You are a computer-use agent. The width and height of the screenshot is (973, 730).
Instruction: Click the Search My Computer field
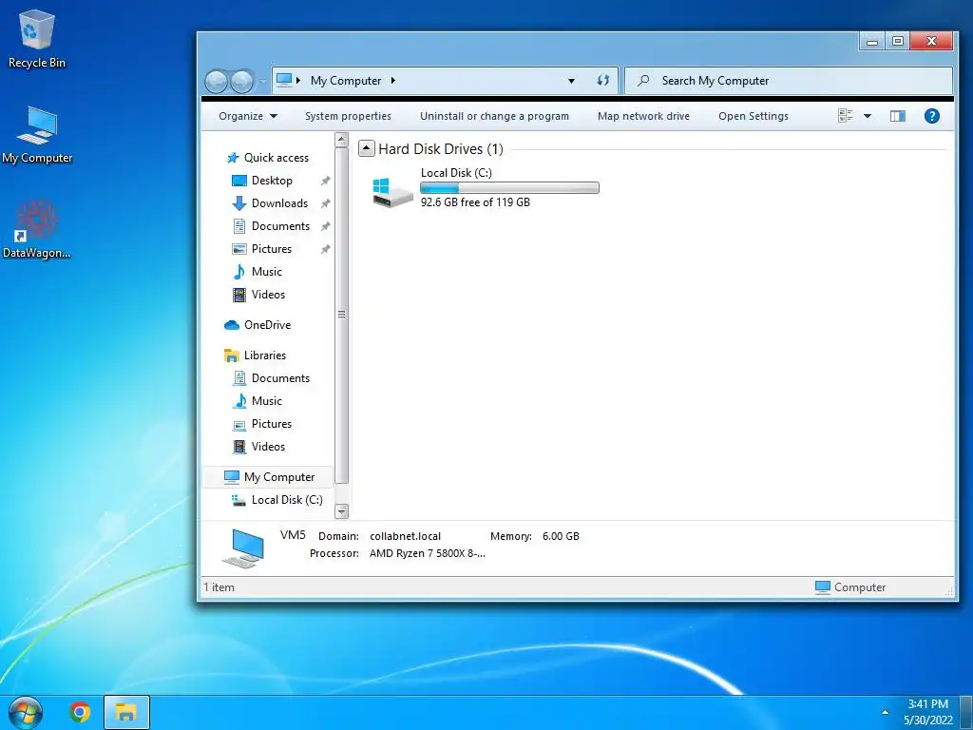789,81
